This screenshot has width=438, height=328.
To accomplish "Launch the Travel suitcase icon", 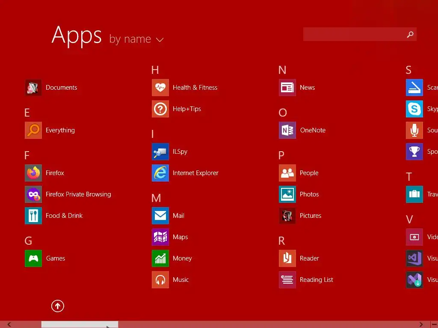I will coord(414,194).
